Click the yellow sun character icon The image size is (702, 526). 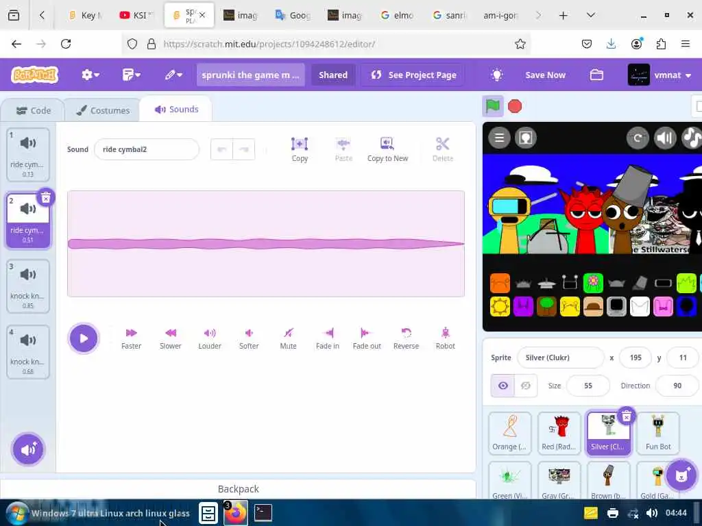point(500,307)
